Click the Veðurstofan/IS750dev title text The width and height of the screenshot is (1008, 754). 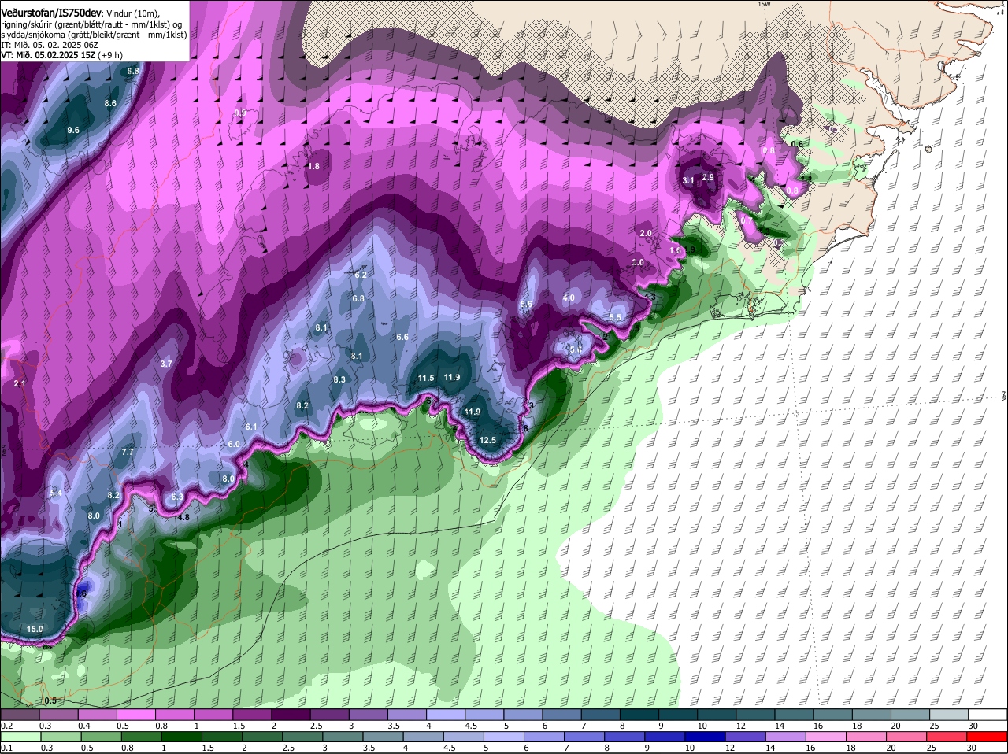pyautogui.click(x=51, y=13)
